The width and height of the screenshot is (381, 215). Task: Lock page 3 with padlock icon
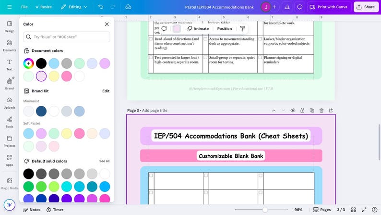302,110
